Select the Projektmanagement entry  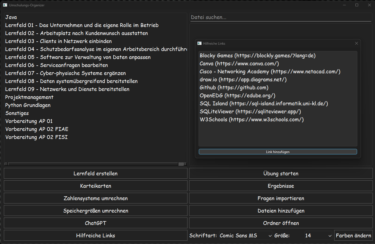pos(96,97)
